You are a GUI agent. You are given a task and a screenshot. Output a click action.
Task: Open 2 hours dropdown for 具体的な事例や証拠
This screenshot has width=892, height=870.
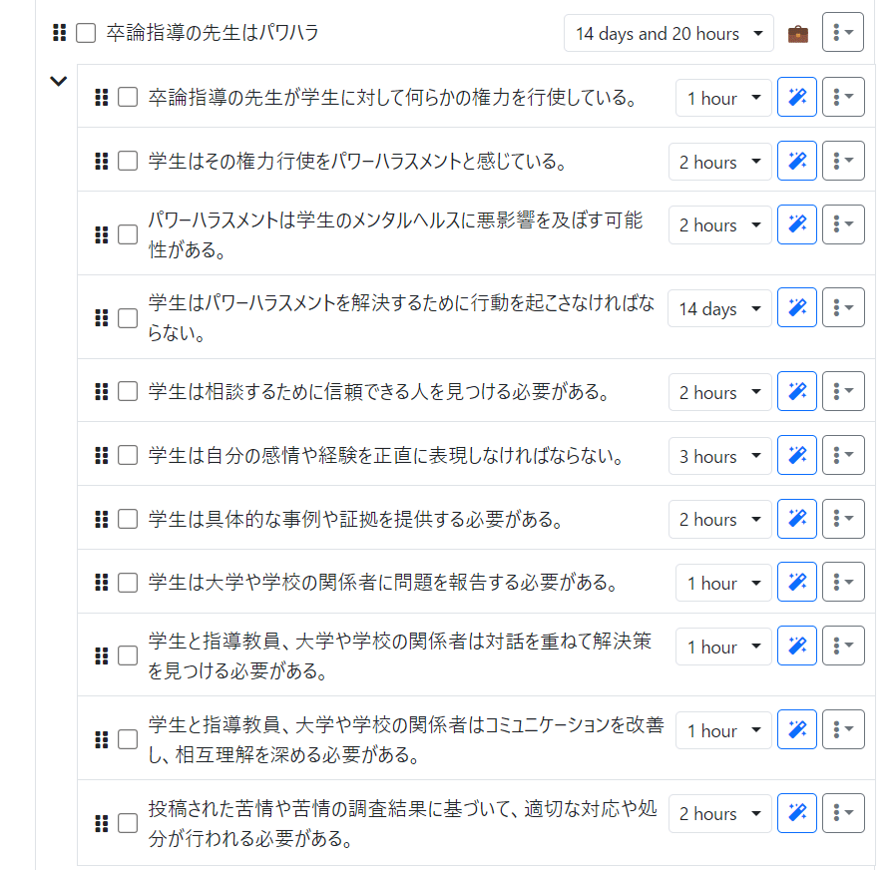click(719, 520)
